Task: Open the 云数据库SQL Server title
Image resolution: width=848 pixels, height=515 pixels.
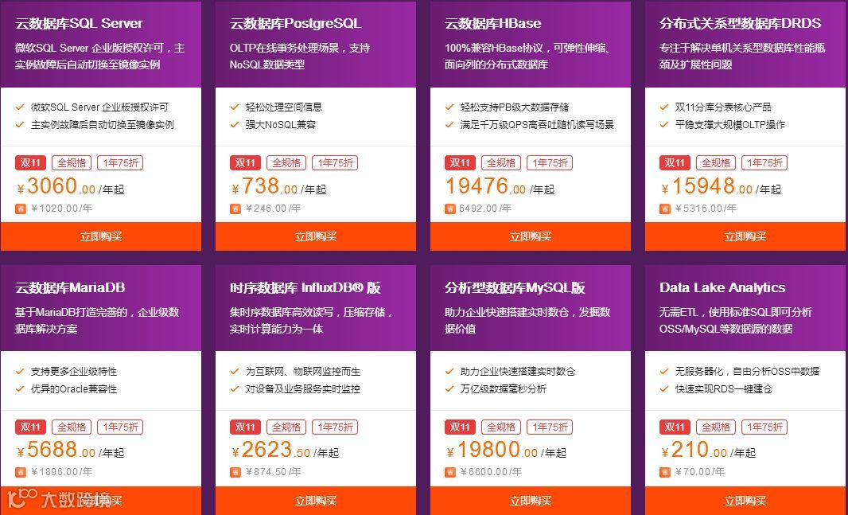Action: tap(79, 23)
